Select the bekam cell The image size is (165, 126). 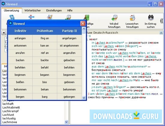[x=45, y=89]
